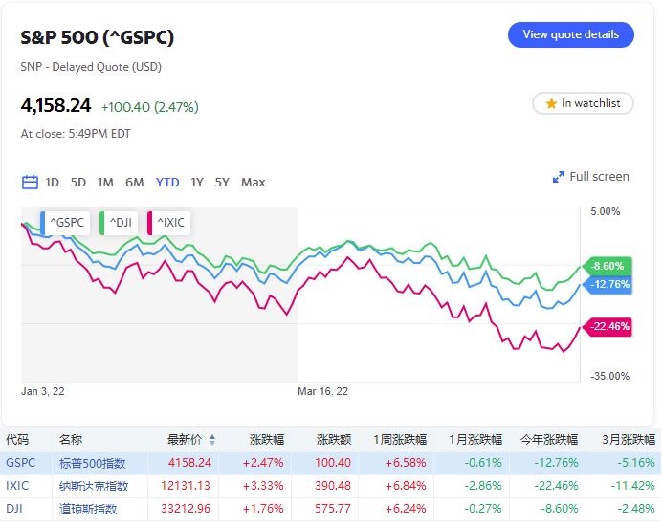
Task: Select the 1D time range
Action: 53,183
